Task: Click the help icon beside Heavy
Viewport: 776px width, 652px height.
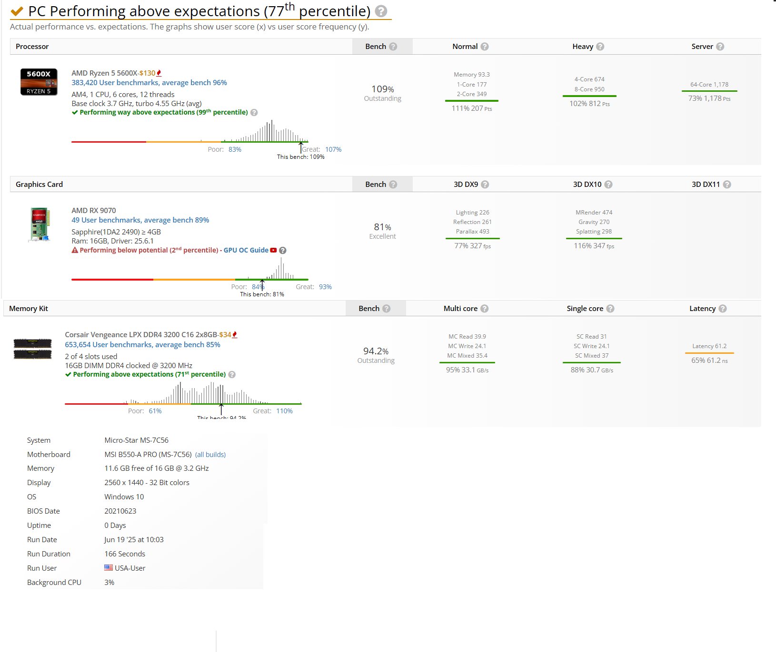Action: click(x=600, y=47)
